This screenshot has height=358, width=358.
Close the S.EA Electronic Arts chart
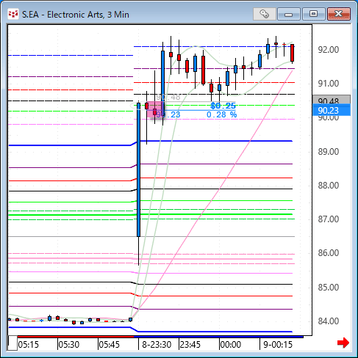pos(339,14)
